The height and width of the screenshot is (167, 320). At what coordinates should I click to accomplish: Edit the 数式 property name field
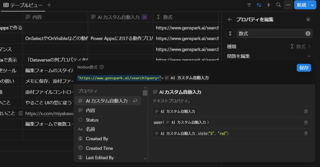274,34
